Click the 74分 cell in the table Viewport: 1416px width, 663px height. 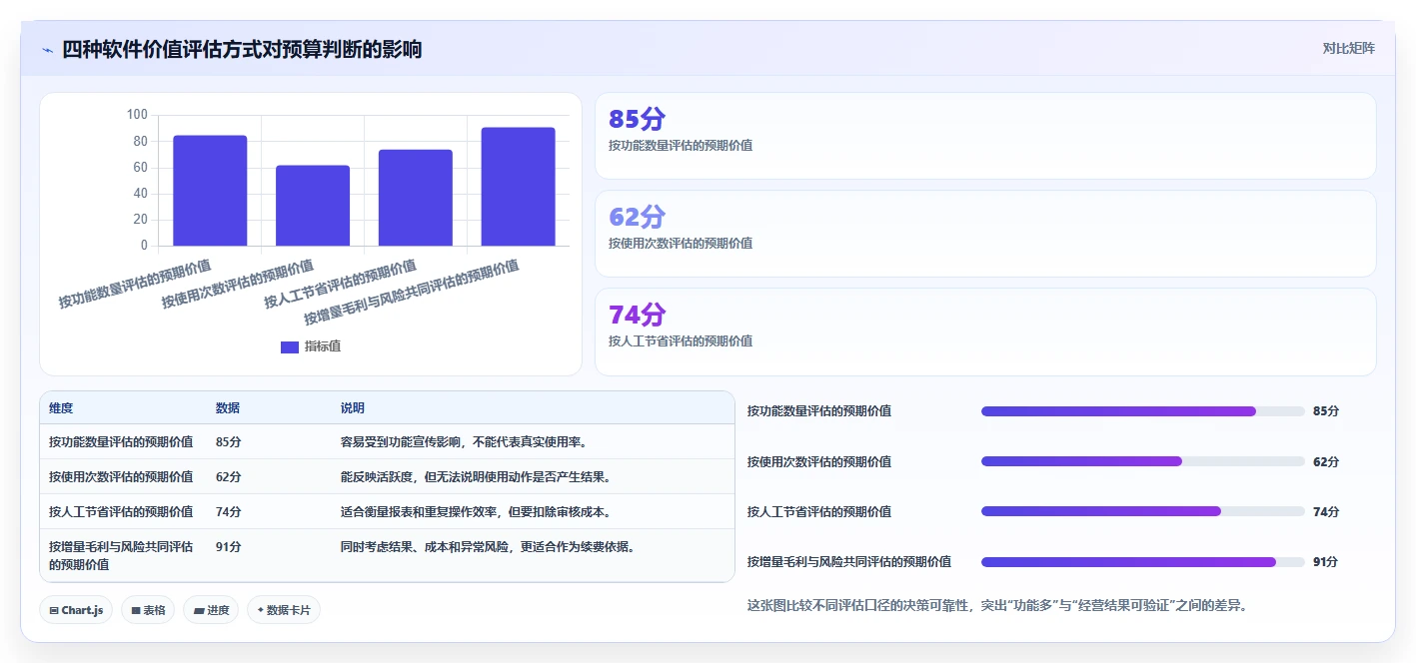click(x=229, y=512)
